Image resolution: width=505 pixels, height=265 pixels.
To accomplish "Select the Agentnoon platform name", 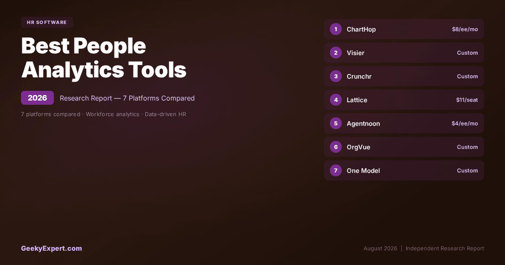I will (363, 124).
